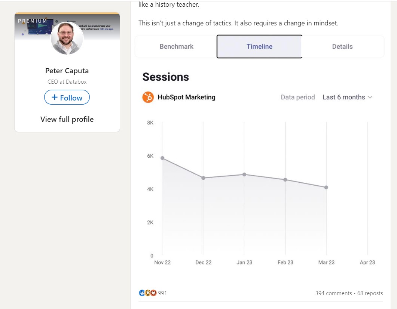Click the Nov 22 data point on chart
Viewport: 397px width, 309px height.
click(162, 158)
